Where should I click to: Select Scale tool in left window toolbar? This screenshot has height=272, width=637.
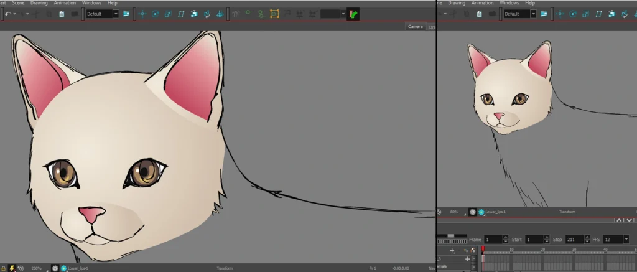tap(168, 14)
